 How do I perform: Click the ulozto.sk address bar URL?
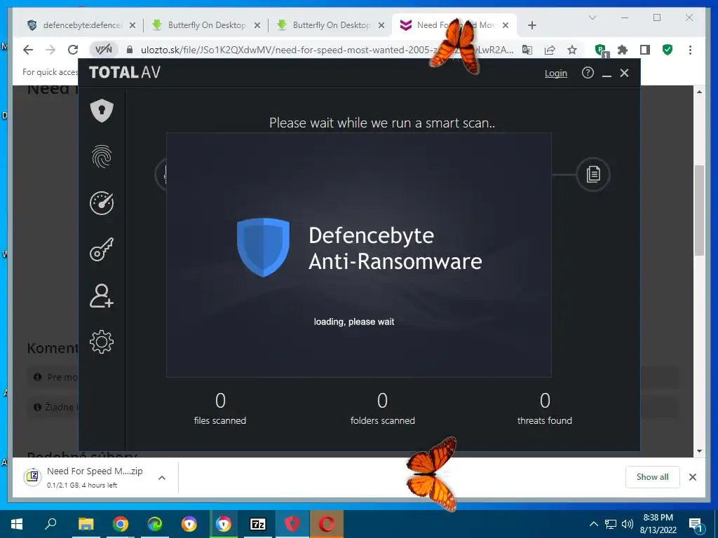[x=327, y=50]
